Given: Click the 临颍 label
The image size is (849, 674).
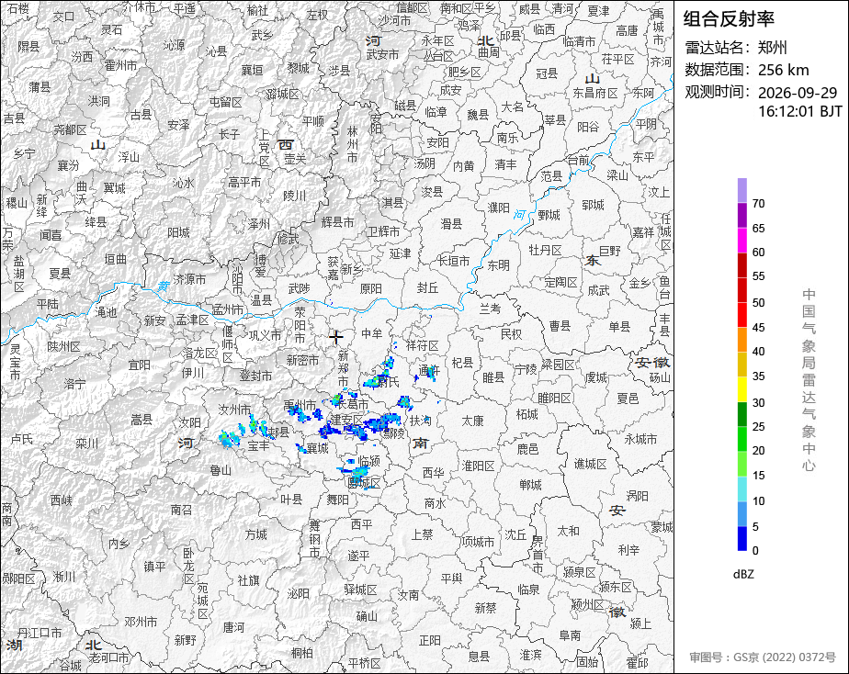Looking at the screenshot, I should click(x=368, y=461).
